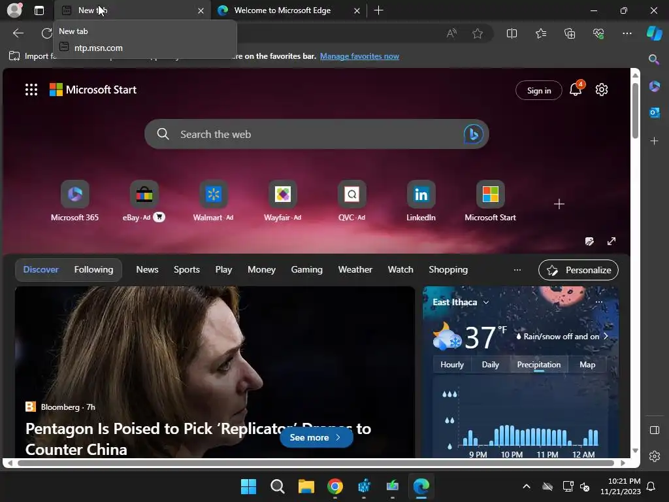
Task: Open the Money category
Action: [x=261, y=269]
